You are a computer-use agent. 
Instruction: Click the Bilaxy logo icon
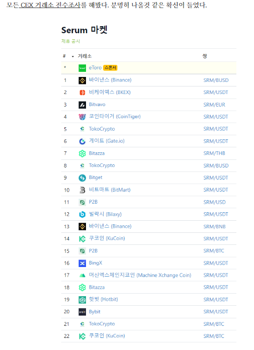pos(82,214)
